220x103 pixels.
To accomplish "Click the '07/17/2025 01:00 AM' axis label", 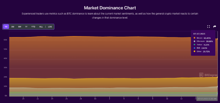I will 207,99.
